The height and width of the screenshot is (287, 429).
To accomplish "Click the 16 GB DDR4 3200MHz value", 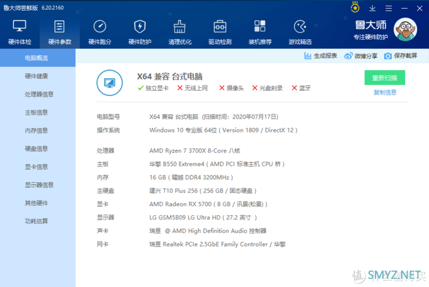I will pos(191,177).
